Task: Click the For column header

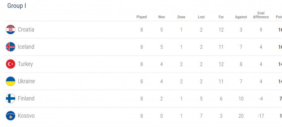Action: 221,17
